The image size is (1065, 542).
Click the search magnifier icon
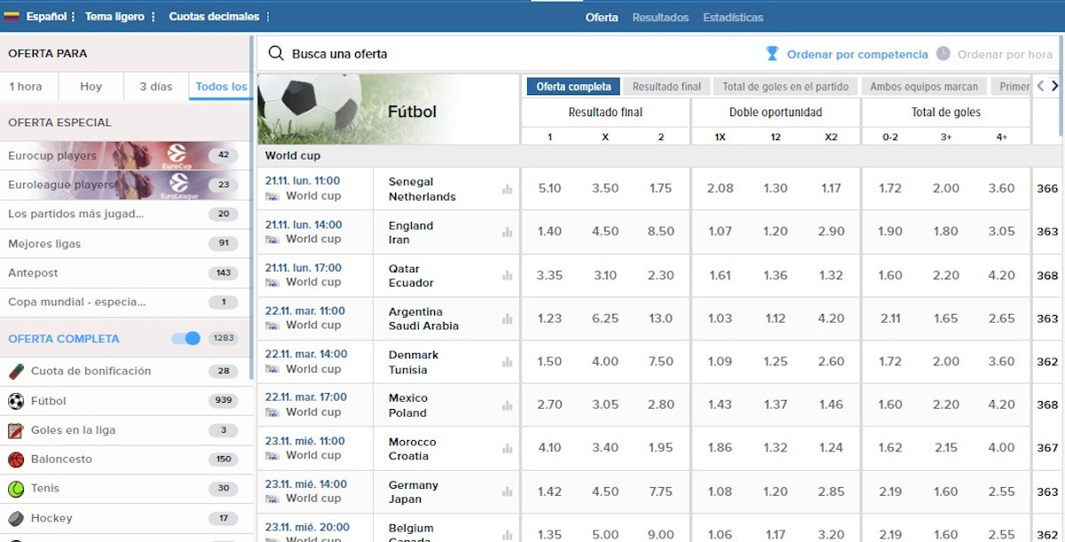coord(276,54)
